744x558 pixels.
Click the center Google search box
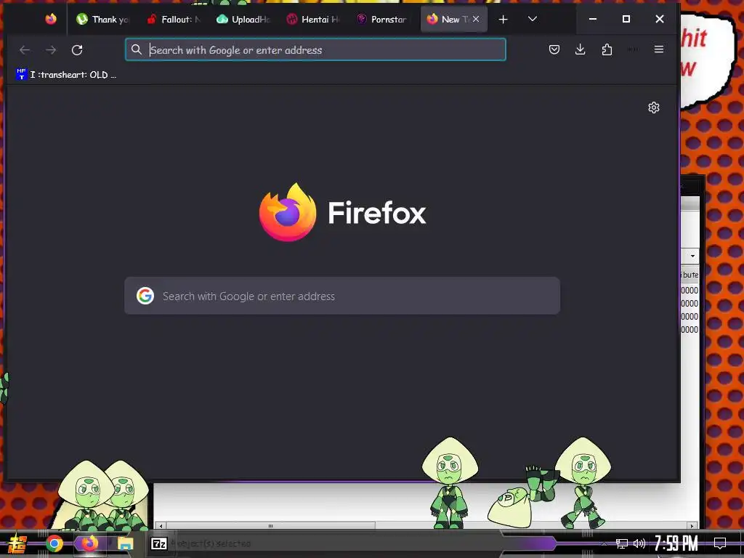click(342, 296)
